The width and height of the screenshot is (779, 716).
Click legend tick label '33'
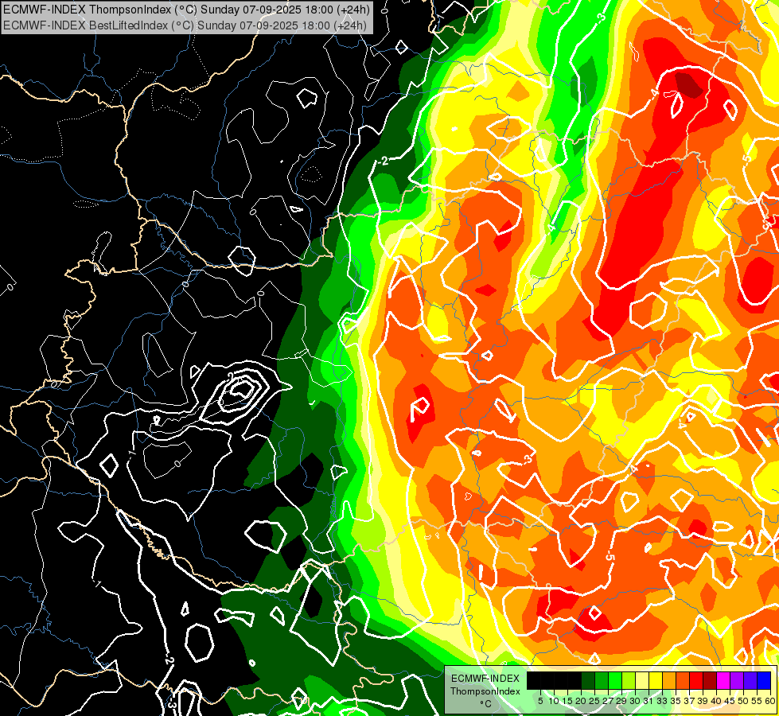coord(663,701)
